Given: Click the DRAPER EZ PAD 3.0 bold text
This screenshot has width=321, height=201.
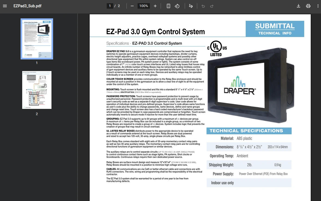Looking at the screenshot, I should 118,52.
